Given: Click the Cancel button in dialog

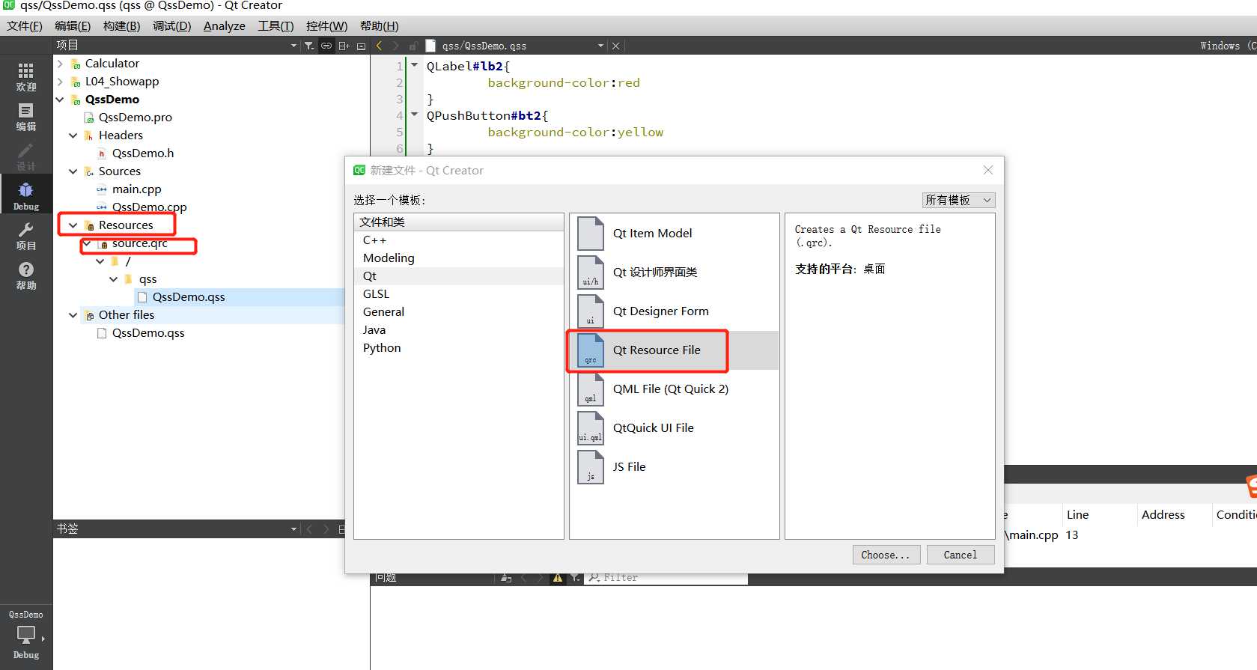Looking at the screenshot, I should (961, 555).
